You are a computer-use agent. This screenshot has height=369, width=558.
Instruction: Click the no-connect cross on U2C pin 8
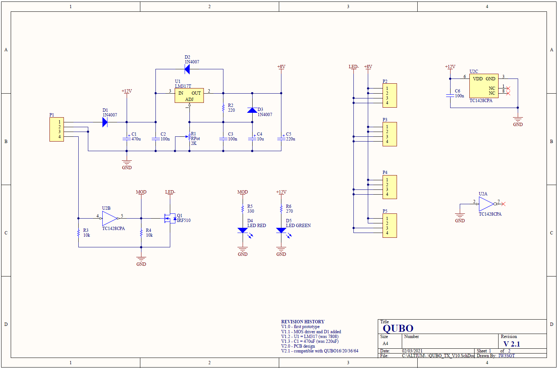(x=508, y=93)
